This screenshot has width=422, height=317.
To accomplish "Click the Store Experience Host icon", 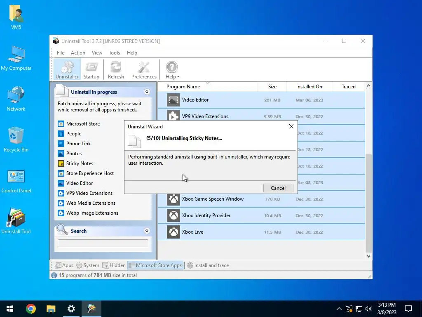I will click(x=61, y=173).
